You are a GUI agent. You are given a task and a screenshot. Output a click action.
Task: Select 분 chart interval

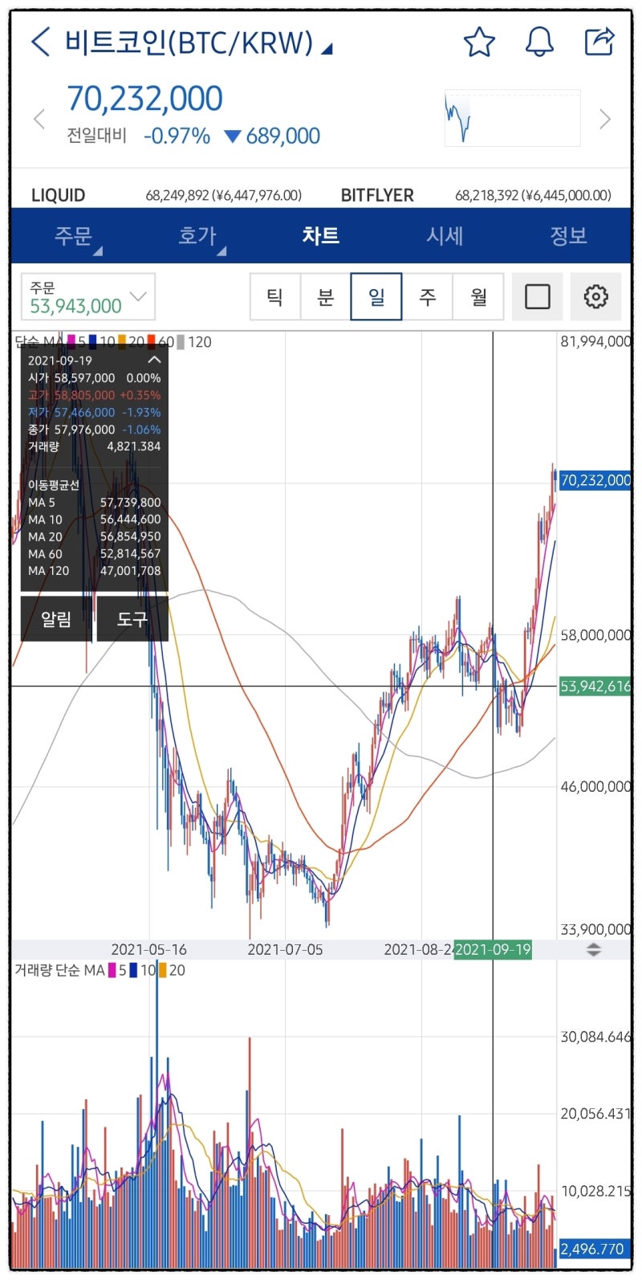pyautogui.click(x=325, y=297)
